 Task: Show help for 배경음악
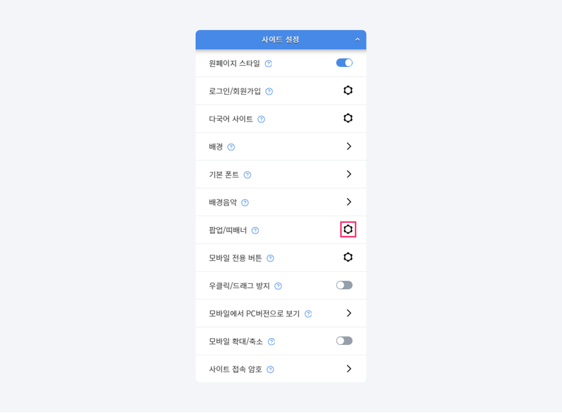(x=245, y=203)
